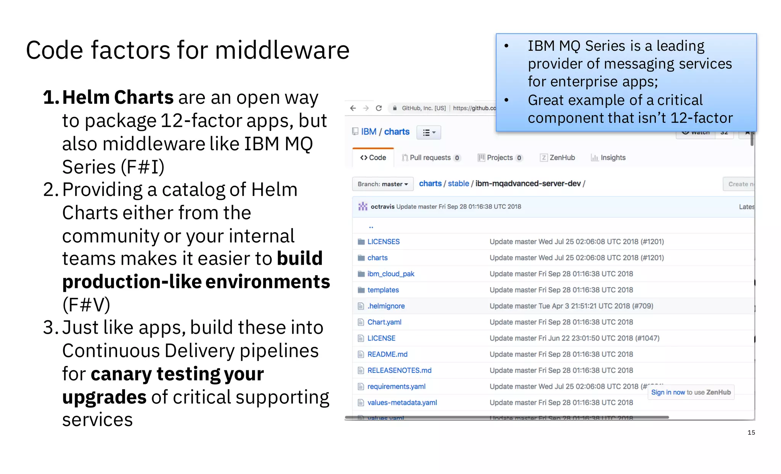The height and width of the screenshot is (474, 781).
Task: Click the browser forward arrow
Action: pyautogui.click(x=366, y=108)
